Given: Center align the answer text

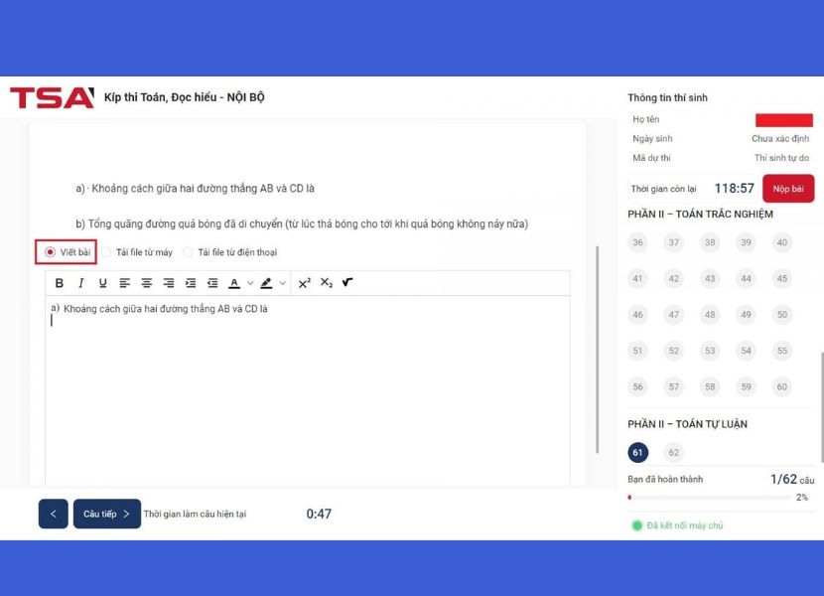Looking at the screenshot, I should 147,283.
